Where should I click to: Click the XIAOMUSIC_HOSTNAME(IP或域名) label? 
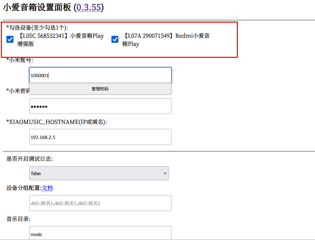pyautogui.click(x=57, y=122)
